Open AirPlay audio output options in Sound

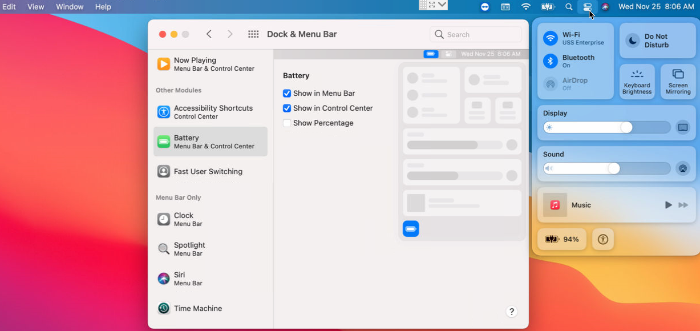coord(682,168)
